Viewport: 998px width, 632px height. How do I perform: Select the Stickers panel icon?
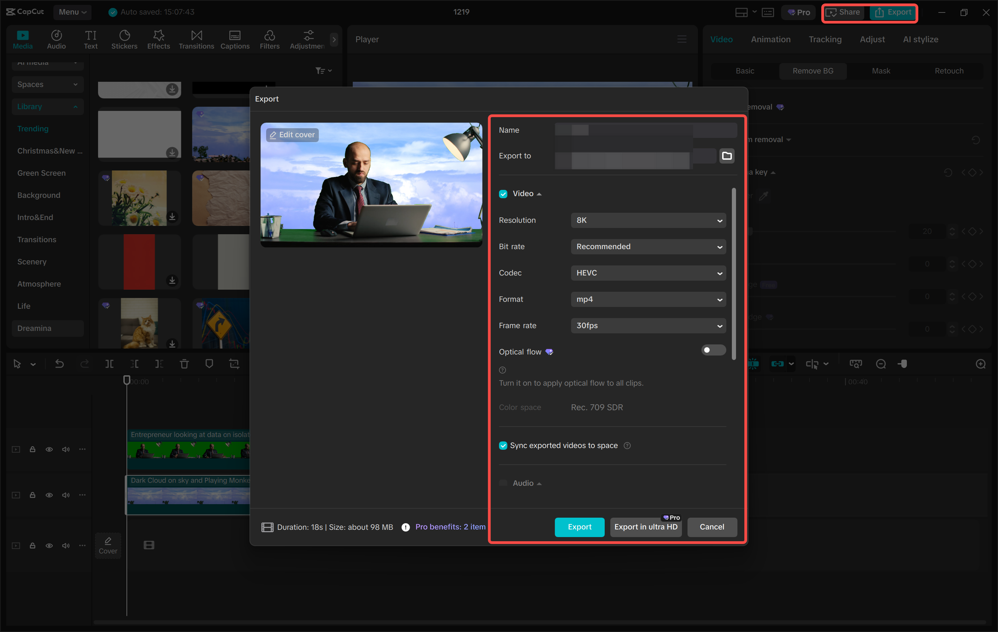(x=124, y=39)
